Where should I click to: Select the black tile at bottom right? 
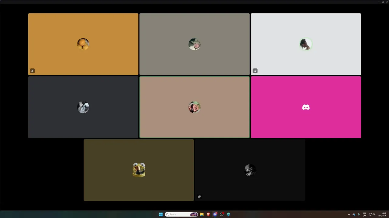pos(250,170)
